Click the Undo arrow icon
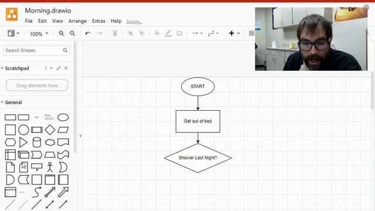This screenshot has height=211, width=375. (x=88, y=33)
